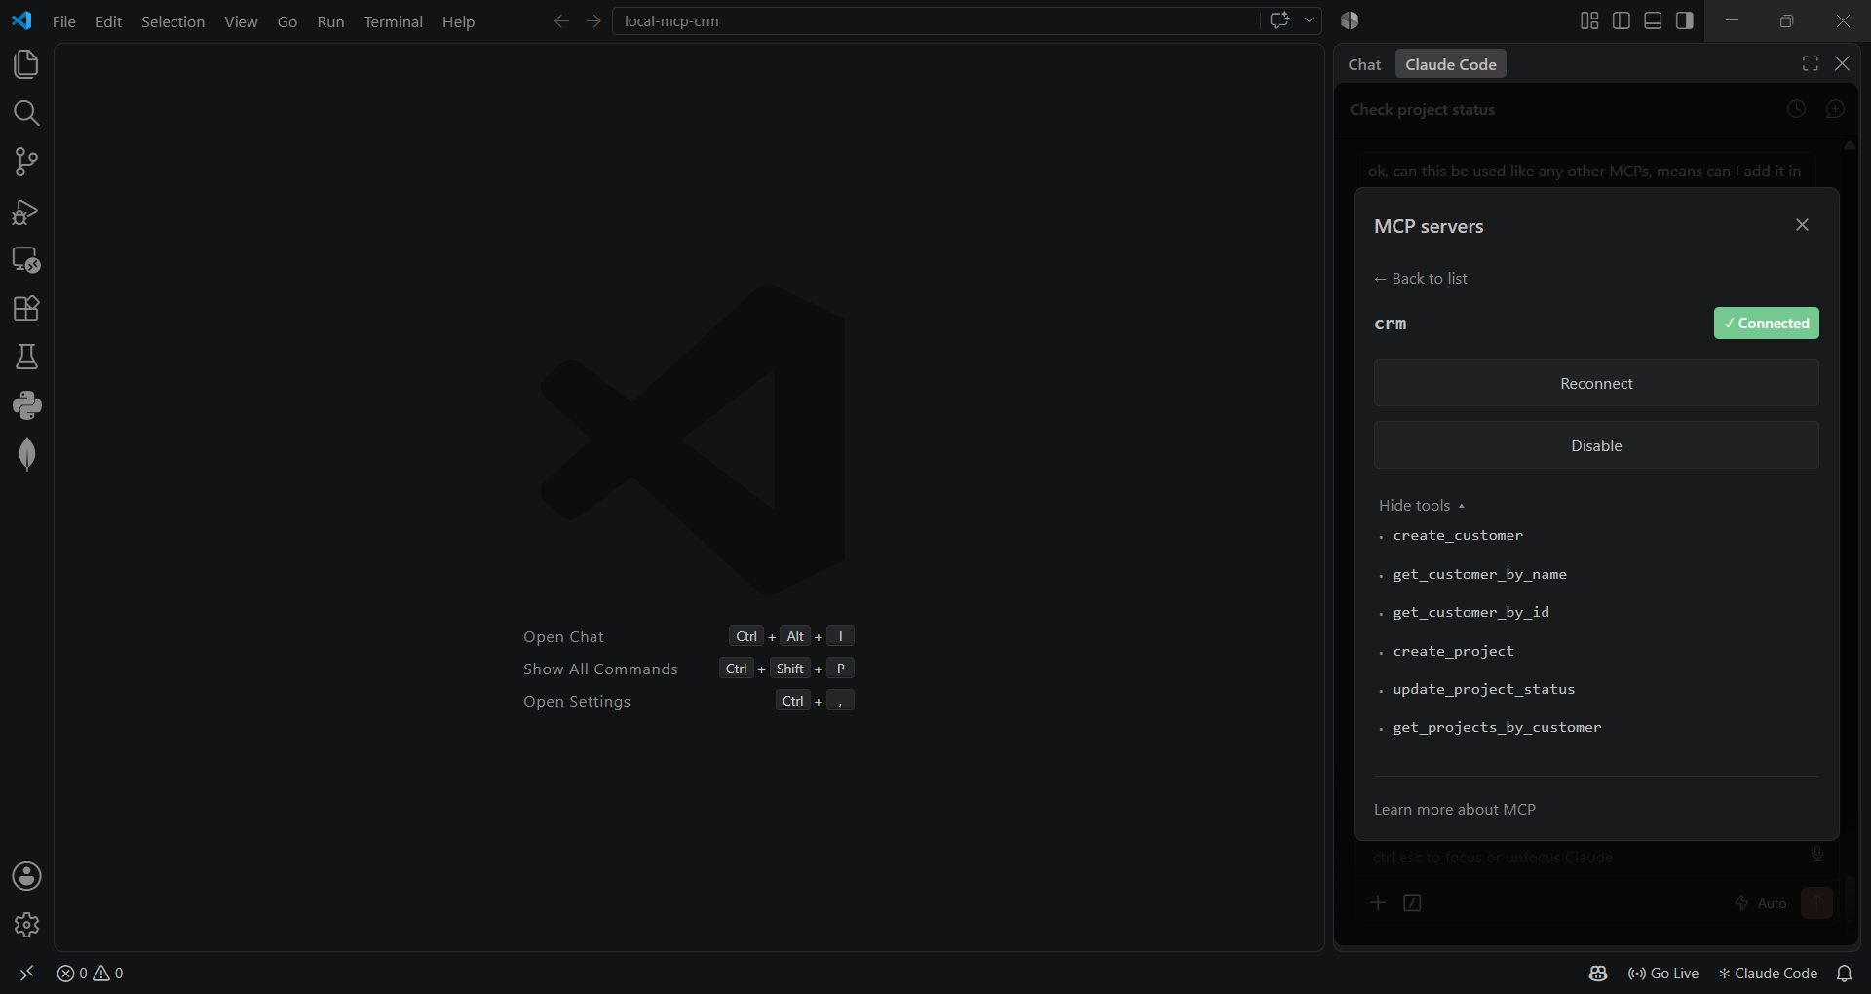
Task: Close the secondary side bar panel
Action: [x=1842, y=63]
